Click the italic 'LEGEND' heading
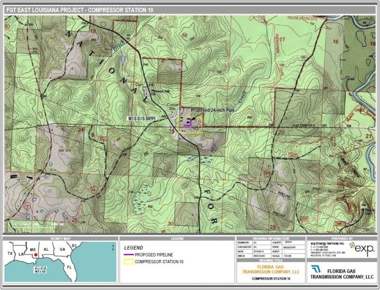This screenshot has height=290, width=380. (x=133, y=248)
